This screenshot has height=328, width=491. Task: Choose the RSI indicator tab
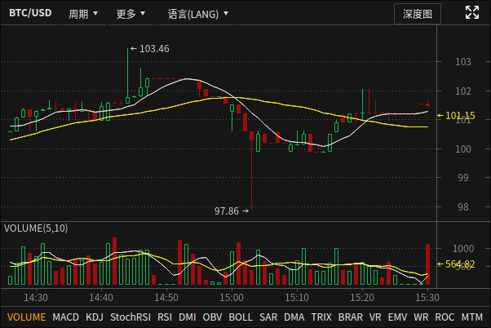point(165,317)
